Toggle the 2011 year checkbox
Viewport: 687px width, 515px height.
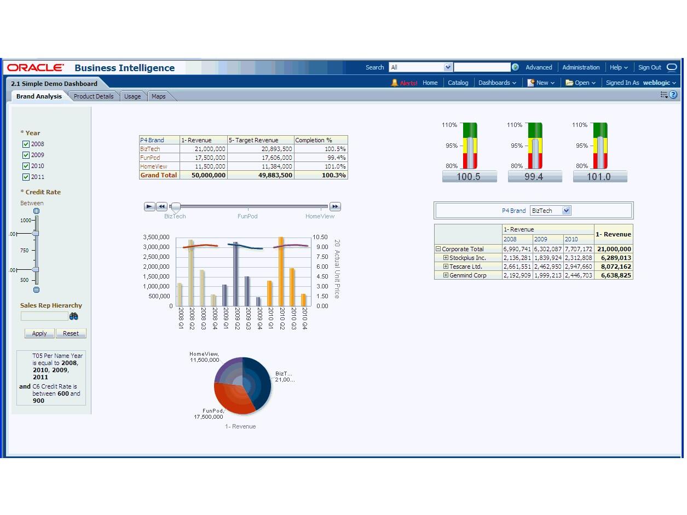[26, 177]
